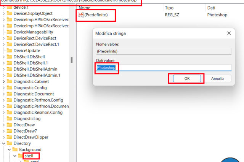Select the DirectDraw key

coord(24,125)
